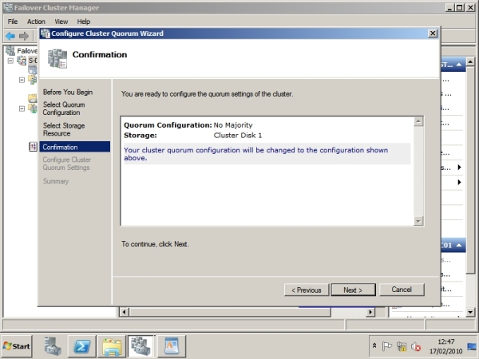Click scroll up arrow in confirmation details box
This screenshot has height=359, width=479.
click(x=418, y=121)
